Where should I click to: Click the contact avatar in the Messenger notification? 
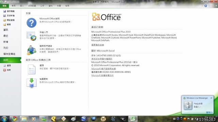[188, 105]
